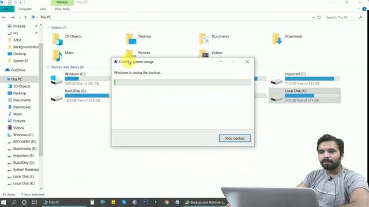Image resolution: width=369 pixels, height=207 pixels.
Task: Open the Music folder icon
Action: (57, 56)
